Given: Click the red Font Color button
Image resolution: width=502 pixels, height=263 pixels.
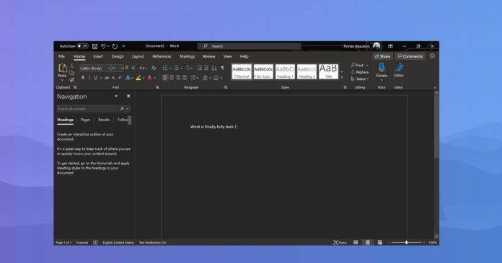Looking at the screenshot, I should coord(149,78).
